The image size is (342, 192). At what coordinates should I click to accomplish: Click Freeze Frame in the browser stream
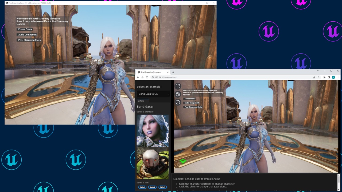coord(190,99)
